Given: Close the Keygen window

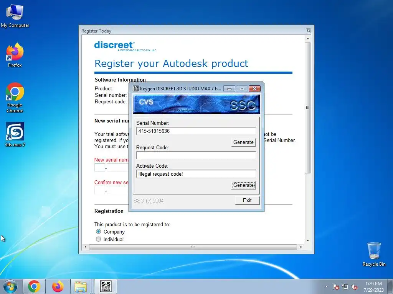Looking at the screenshot, I should tap(255, 88).
